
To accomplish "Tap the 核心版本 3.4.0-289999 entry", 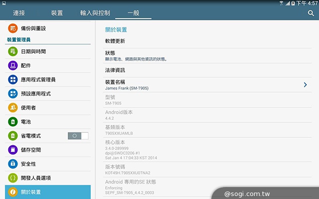I will [207, 150].
